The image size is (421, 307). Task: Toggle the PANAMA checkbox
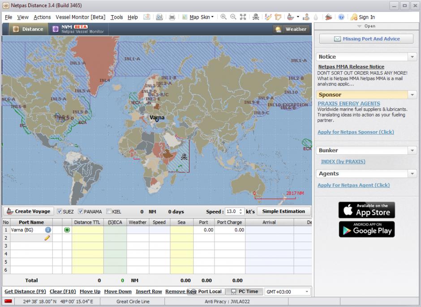(80, 212)
